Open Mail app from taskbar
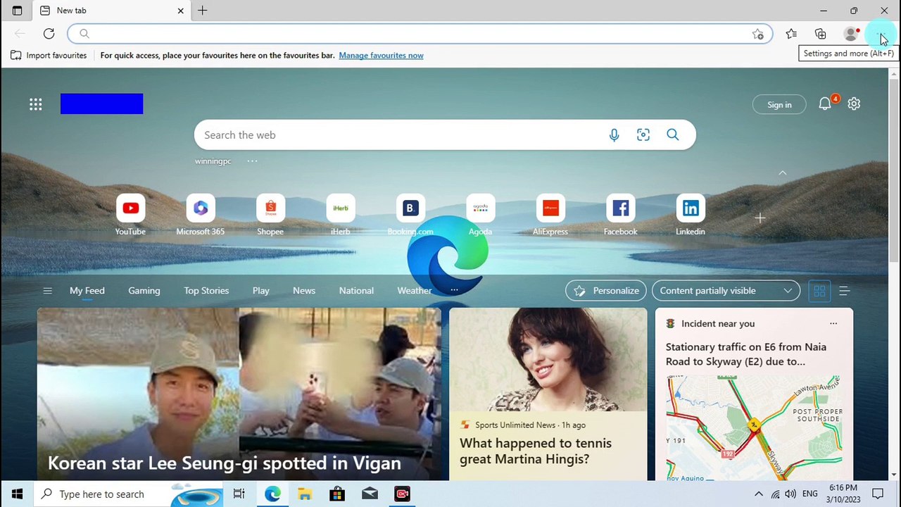This screenshot has height=507, width=901. tap(370, 494)
